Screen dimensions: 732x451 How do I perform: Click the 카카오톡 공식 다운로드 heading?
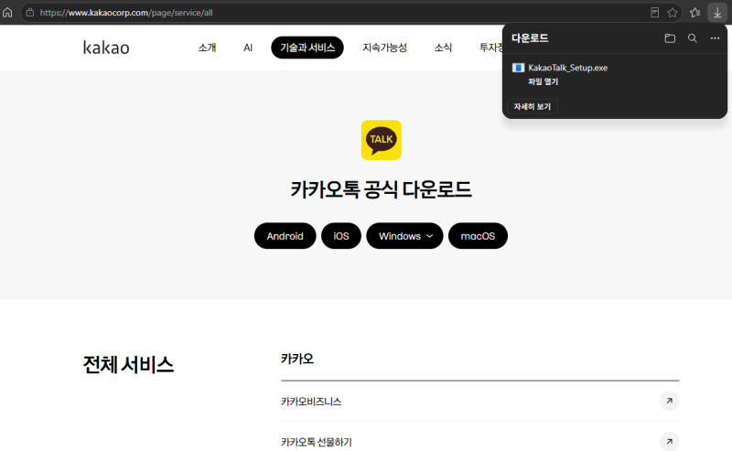tap(381, 189)
